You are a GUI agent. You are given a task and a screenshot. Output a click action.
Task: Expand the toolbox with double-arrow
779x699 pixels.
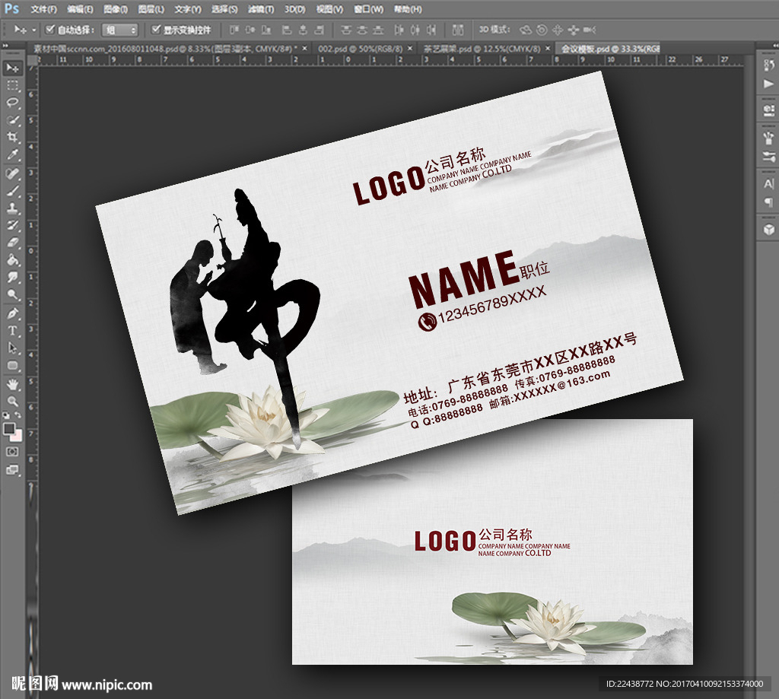(5, 46)
